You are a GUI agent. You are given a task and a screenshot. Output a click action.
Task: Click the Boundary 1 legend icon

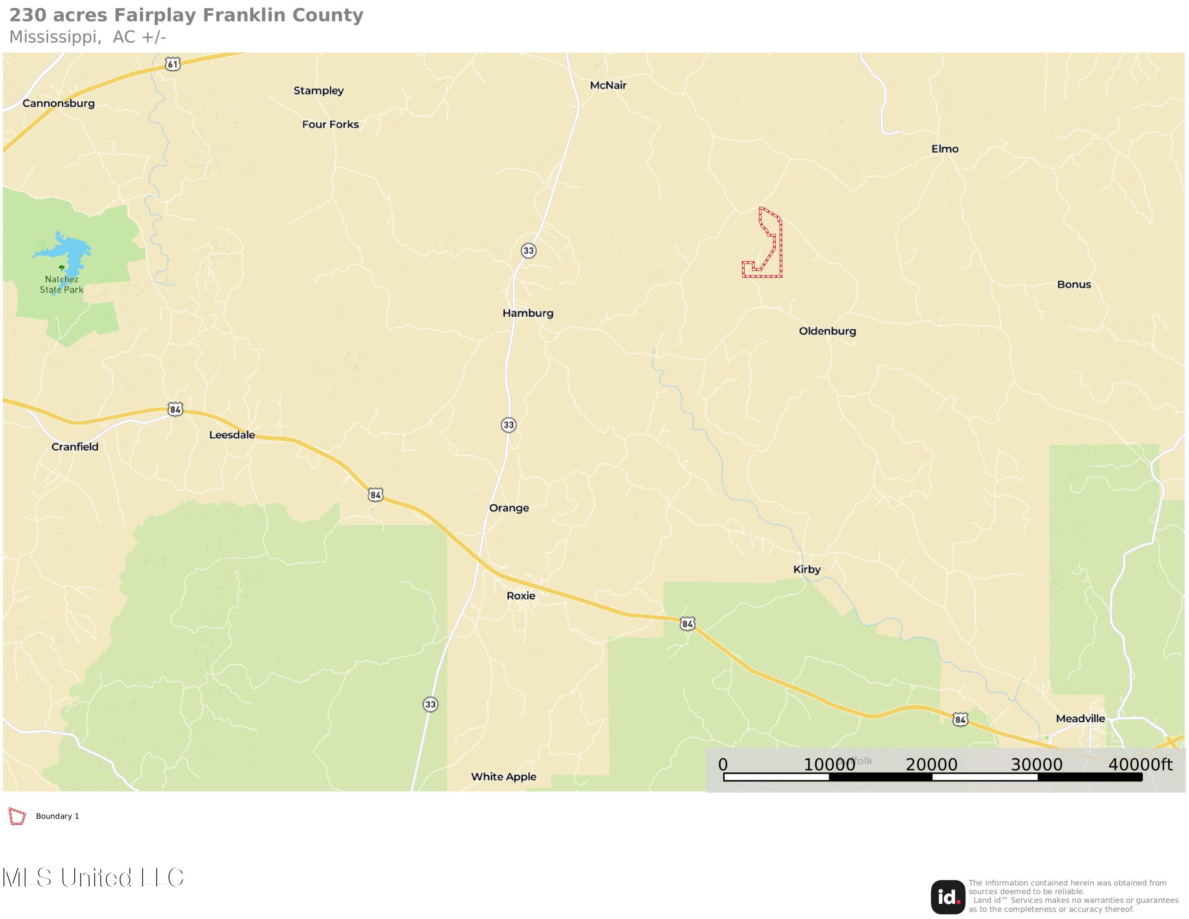(x=17, y=816)
